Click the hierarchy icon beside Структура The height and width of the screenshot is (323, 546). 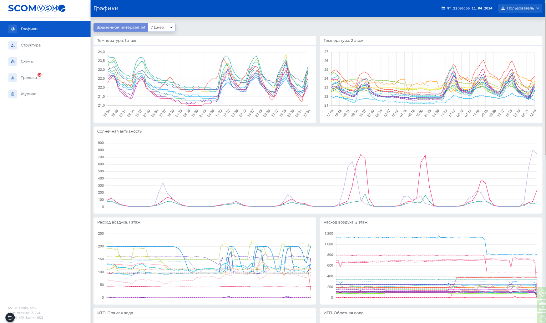[x=13, y=45]
